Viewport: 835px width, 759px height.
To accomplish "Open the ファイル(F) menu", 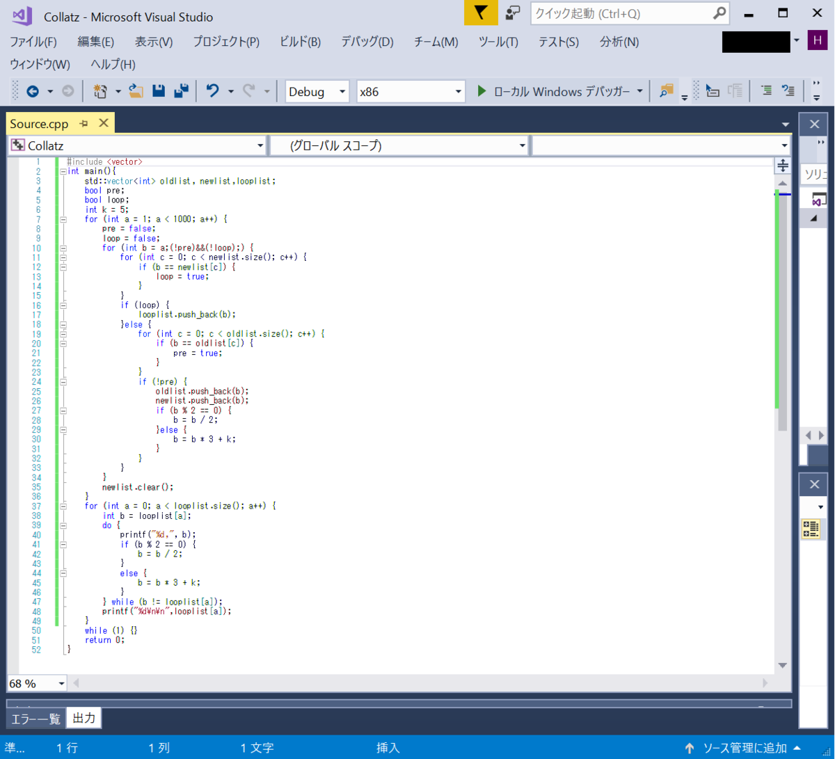I will [33, 42].
